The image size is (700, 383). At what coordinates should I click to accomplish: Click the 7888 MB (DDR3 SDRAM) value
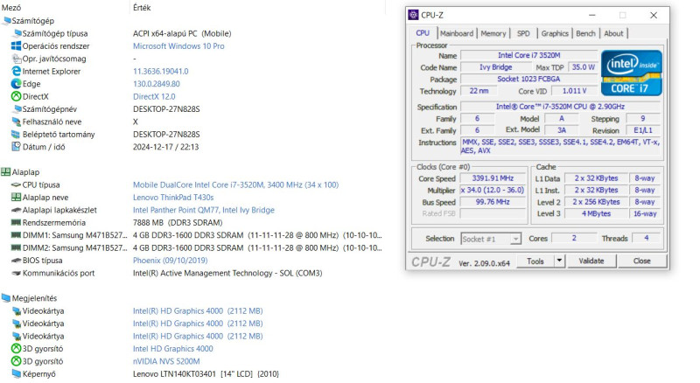tap(178, 222)
